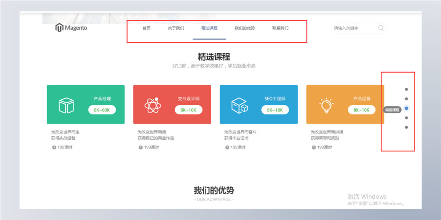Viewport: 441px width, 220px height.
Task: Click the lightbulb icon on 产品运营 card
Action: coord(326,104)
